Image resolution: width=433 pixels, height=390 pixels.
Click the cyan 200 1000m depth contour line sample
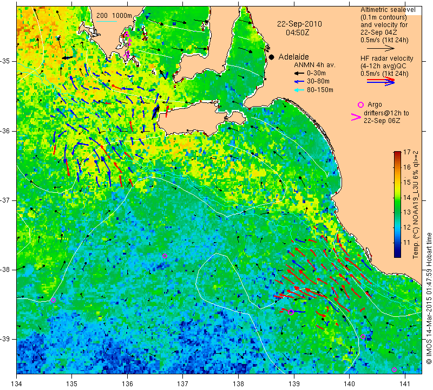pyautogui.click(x=106, y=21)
